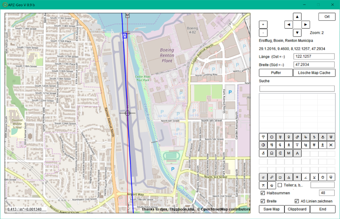Zoom in with the plus button
The height and width of the screenshot is (219, 340).
(x=263, y=25)
